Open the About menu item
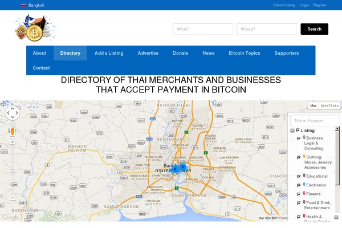 click(39, 53)
